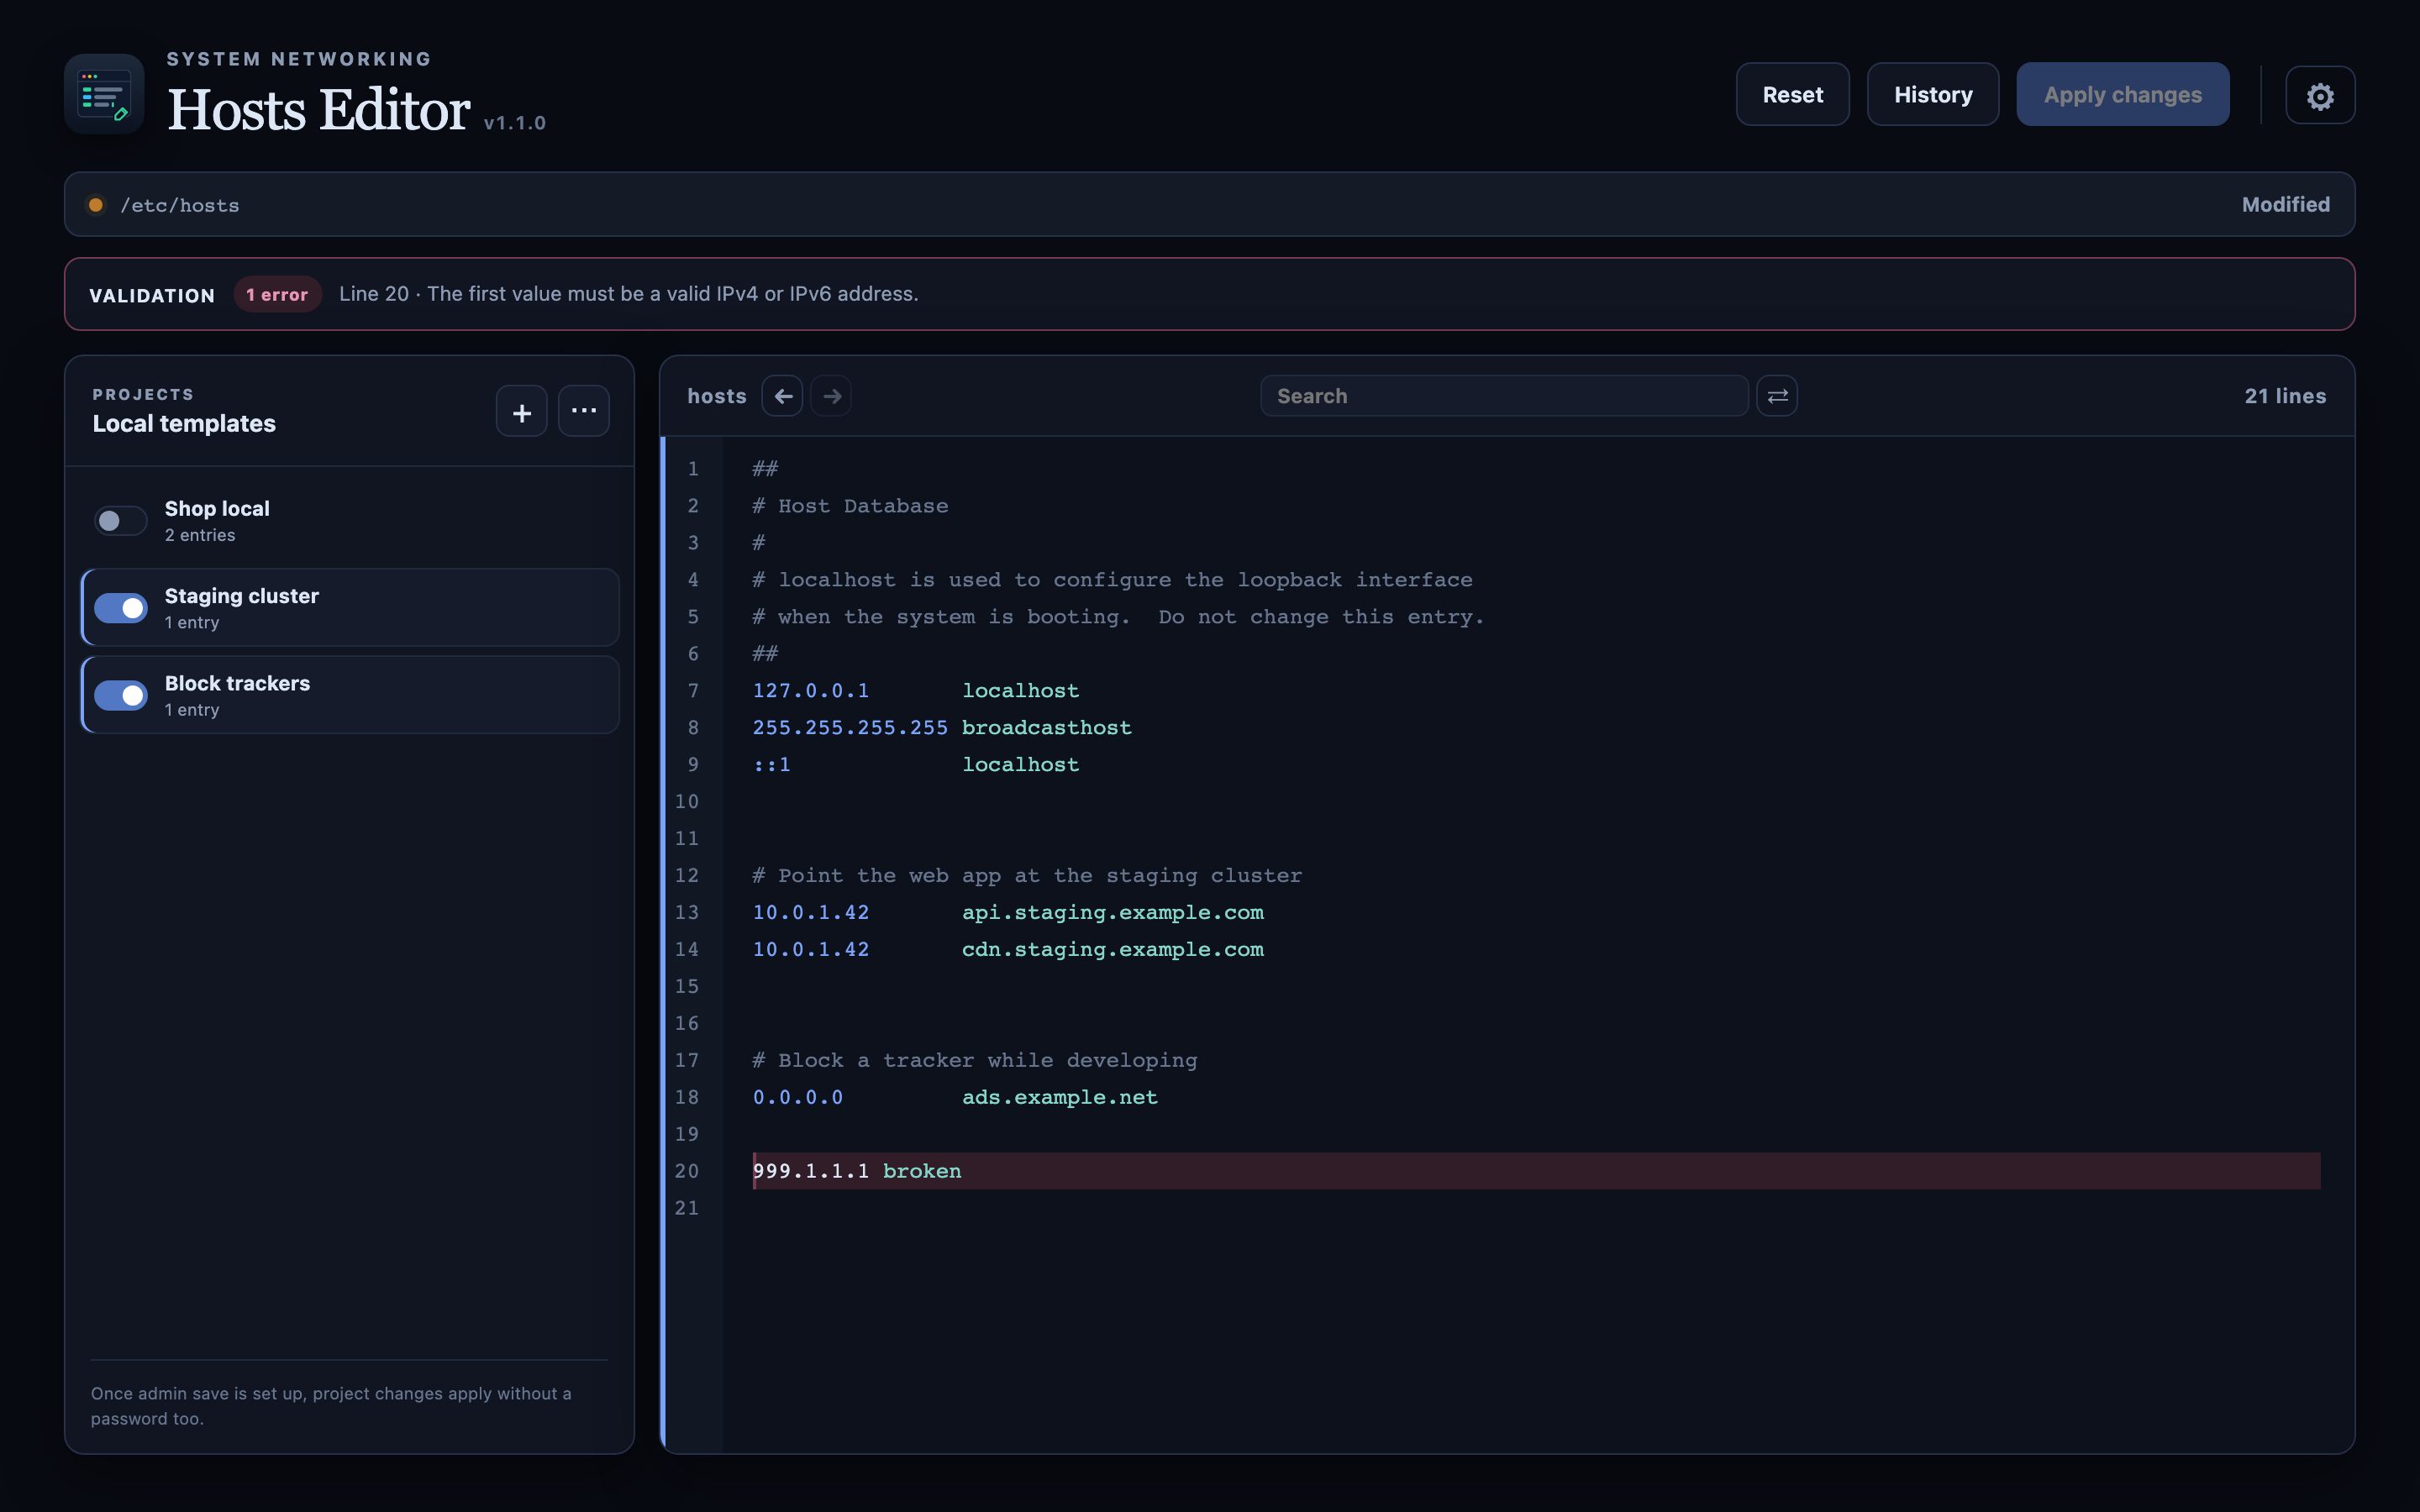Focus the Search input field
The width and height of the screenshot is (2420, 1512).
[1504, 396]
